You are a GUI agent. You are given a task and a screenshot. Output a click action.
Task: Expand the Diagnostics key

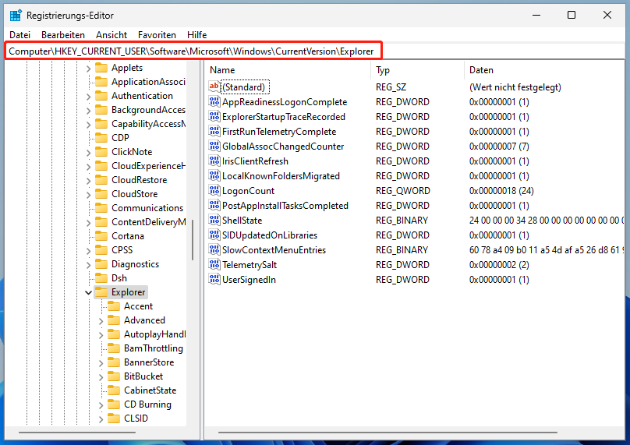coord(88,265)
